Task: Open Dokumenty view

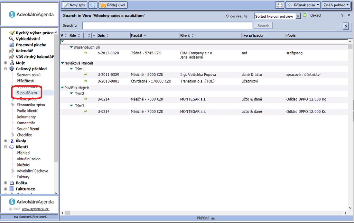Action: pos(26,117)
